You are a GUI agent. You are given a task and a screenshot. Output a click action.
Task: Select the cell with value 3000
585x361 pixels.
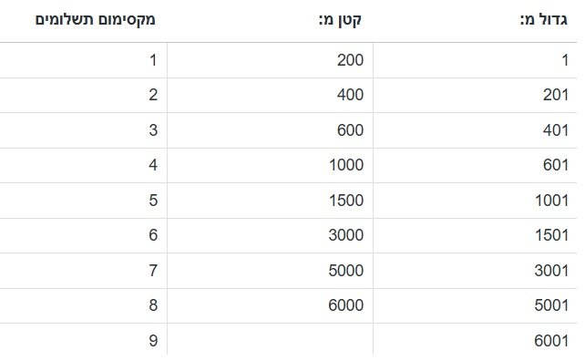click(270, 235)
